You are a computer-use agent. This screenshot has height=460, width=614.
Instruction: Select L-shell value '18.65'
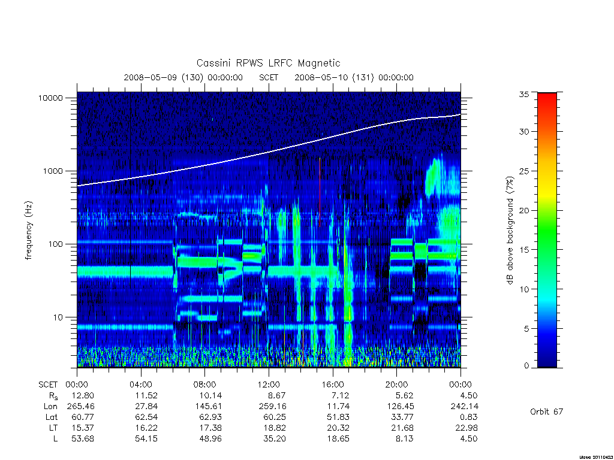pyautogui.click(x=338, y=439)
